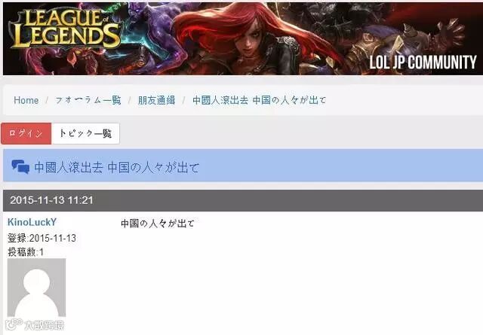Open KinoLuckY's default avatar image

(36, 288)
